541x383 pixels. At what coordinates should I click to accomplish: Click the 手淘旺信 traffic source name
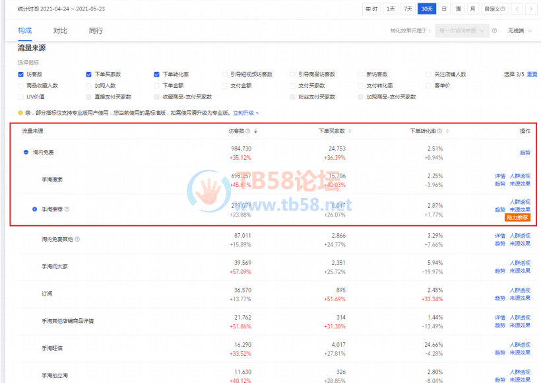point(52,349)
